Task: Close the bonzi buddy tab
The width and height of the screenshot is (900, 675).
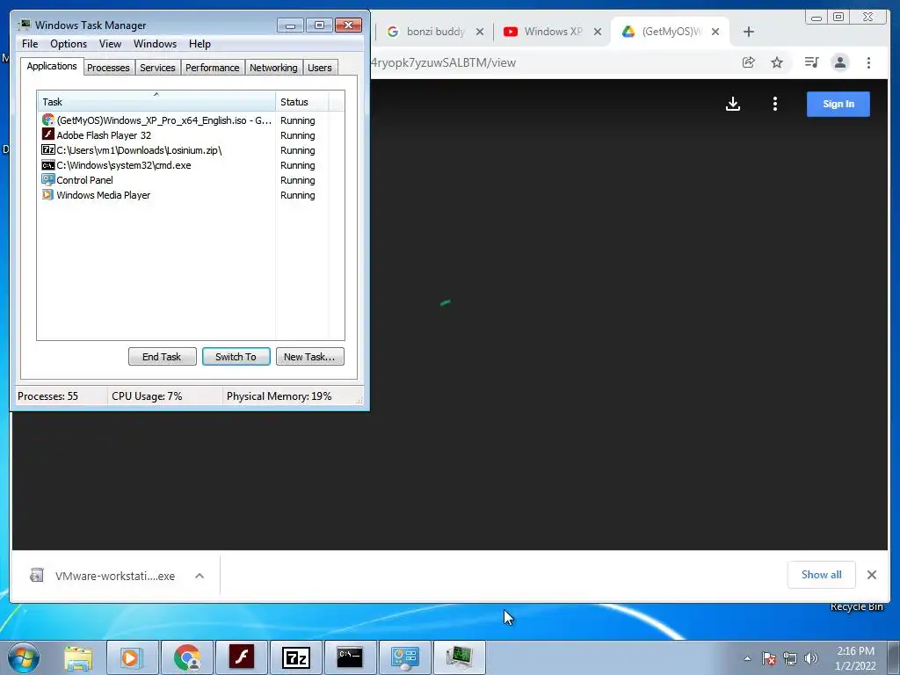Action: point(480,32)
